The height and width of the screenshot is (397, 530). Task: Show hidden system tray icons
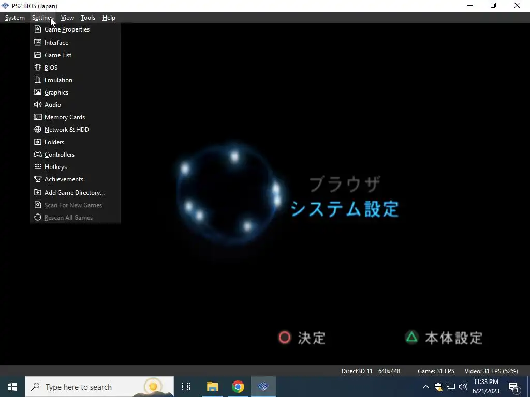(426, 387)
